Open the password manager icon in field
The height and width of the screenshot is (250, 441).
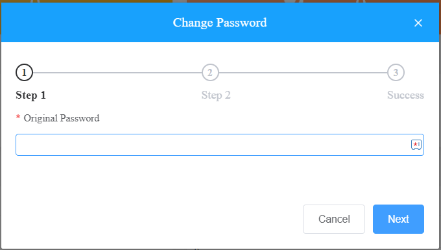click(x=416, y=145)
